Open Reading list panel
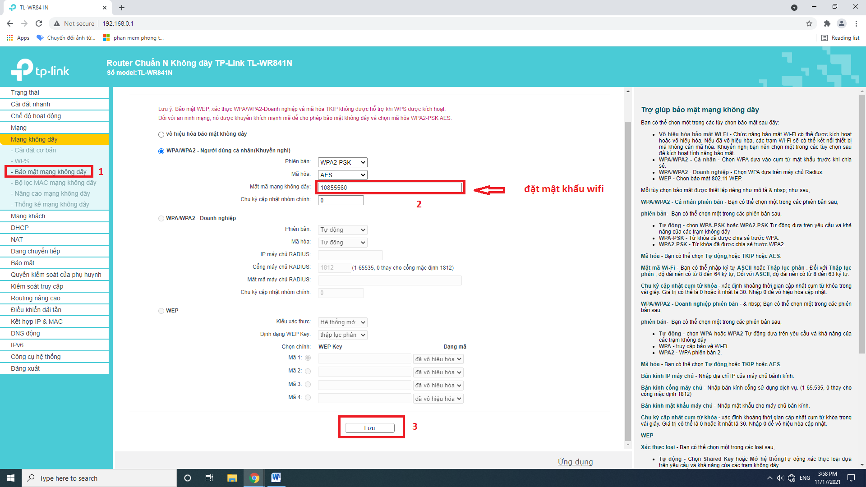Screen dimensions: 866x487 (x=840, y=38)
